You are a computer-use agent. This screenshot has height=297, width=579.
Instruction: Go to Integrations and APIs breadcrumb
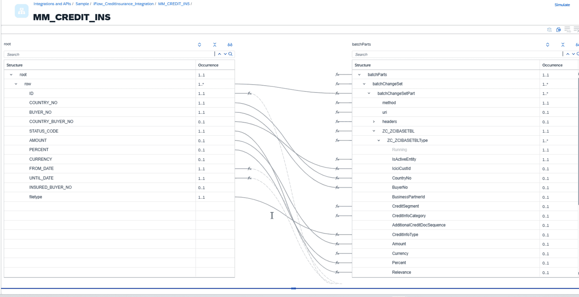(52, 4)
